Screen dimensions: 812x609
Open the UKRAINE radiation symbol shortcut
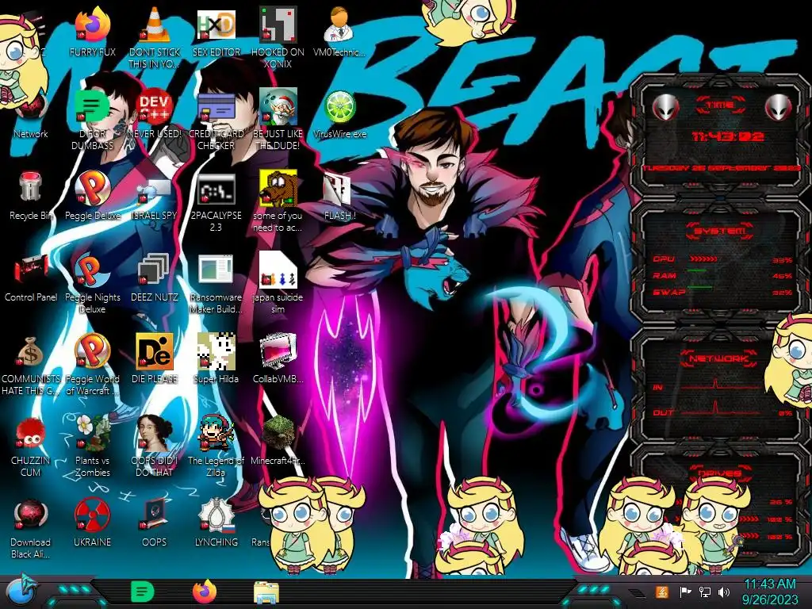click(92, 515)
